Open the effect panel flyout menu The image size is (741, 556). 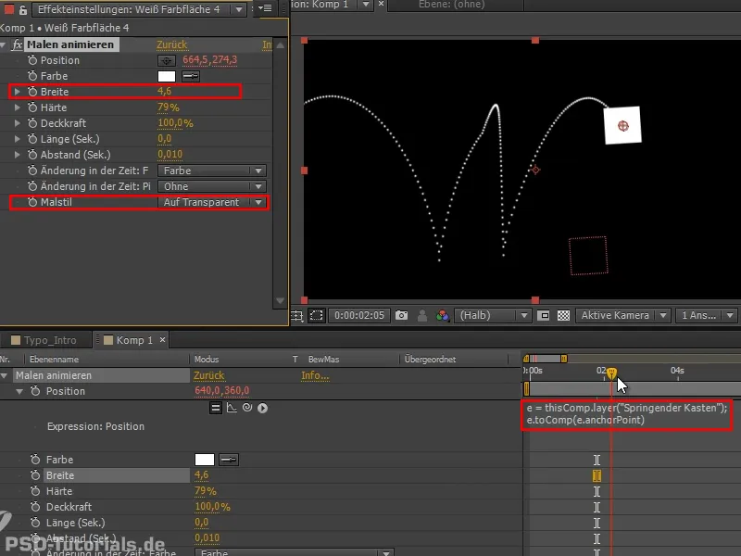click(266, 8)
